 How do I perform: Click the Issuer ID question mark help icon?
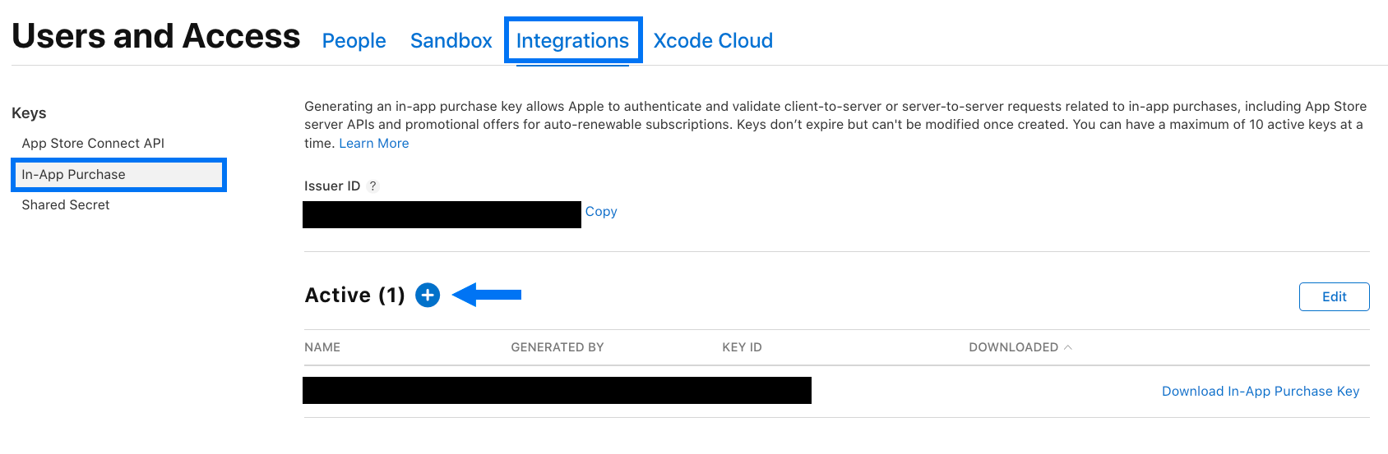click(x=372, y=186)
